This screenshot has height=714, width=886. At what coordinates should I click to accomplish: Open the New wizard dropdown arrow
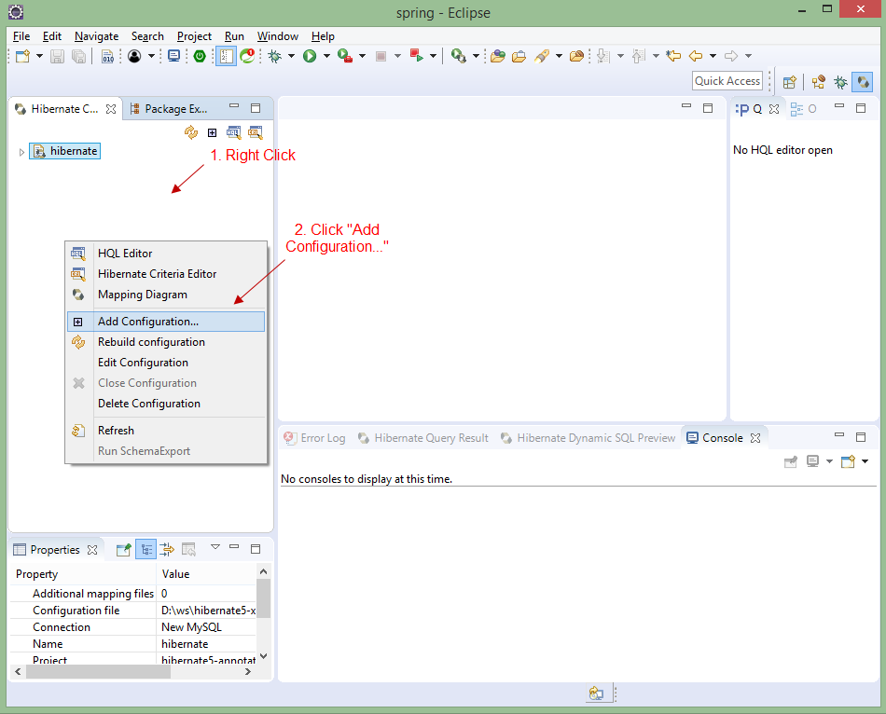tap(39, 56)
